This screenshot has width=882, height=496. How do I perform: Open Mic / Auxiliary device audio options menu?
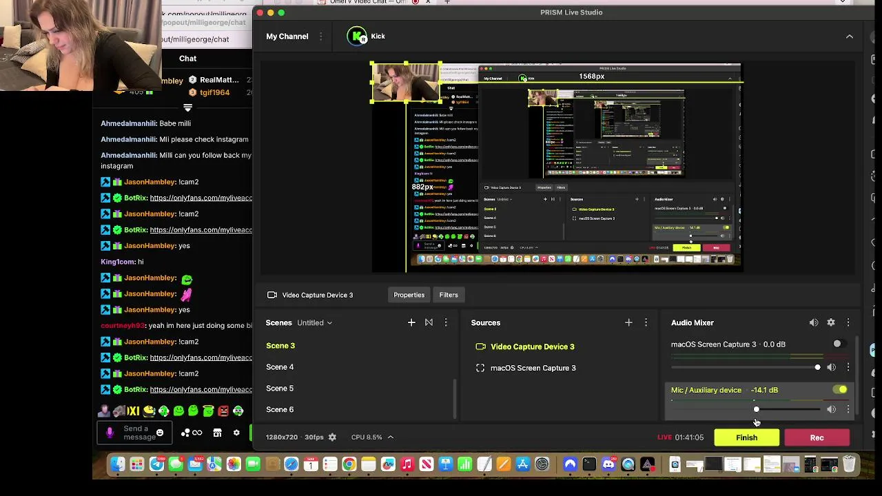click(848, 410)
